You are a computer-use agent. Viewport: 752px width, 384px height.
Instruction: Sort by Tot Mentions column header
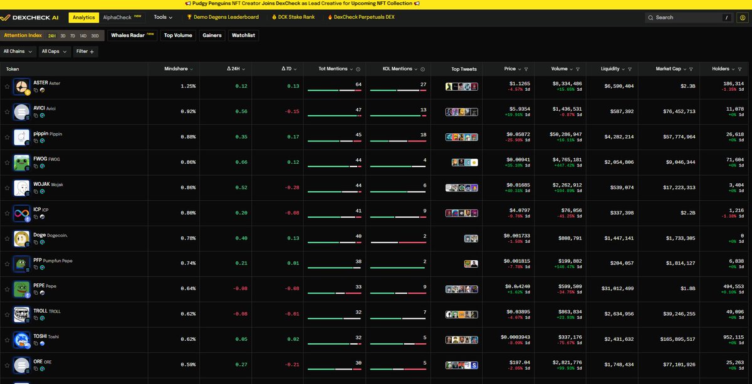coord(335,69)
